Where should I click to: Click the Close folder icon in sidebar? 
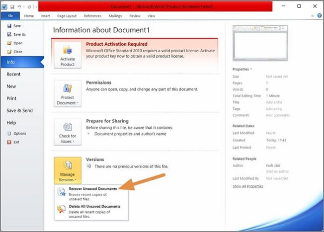[x=9, y=52]
